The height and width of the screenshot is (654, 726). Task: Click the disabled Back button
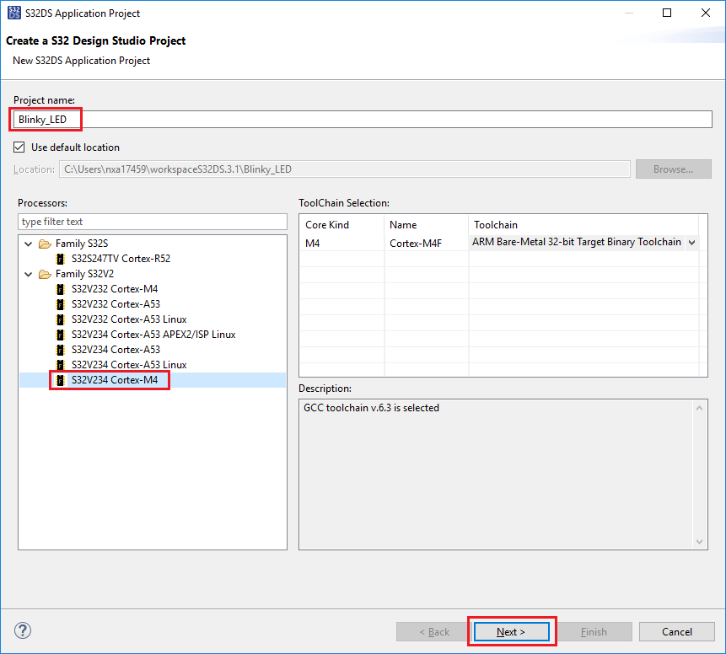434,632
